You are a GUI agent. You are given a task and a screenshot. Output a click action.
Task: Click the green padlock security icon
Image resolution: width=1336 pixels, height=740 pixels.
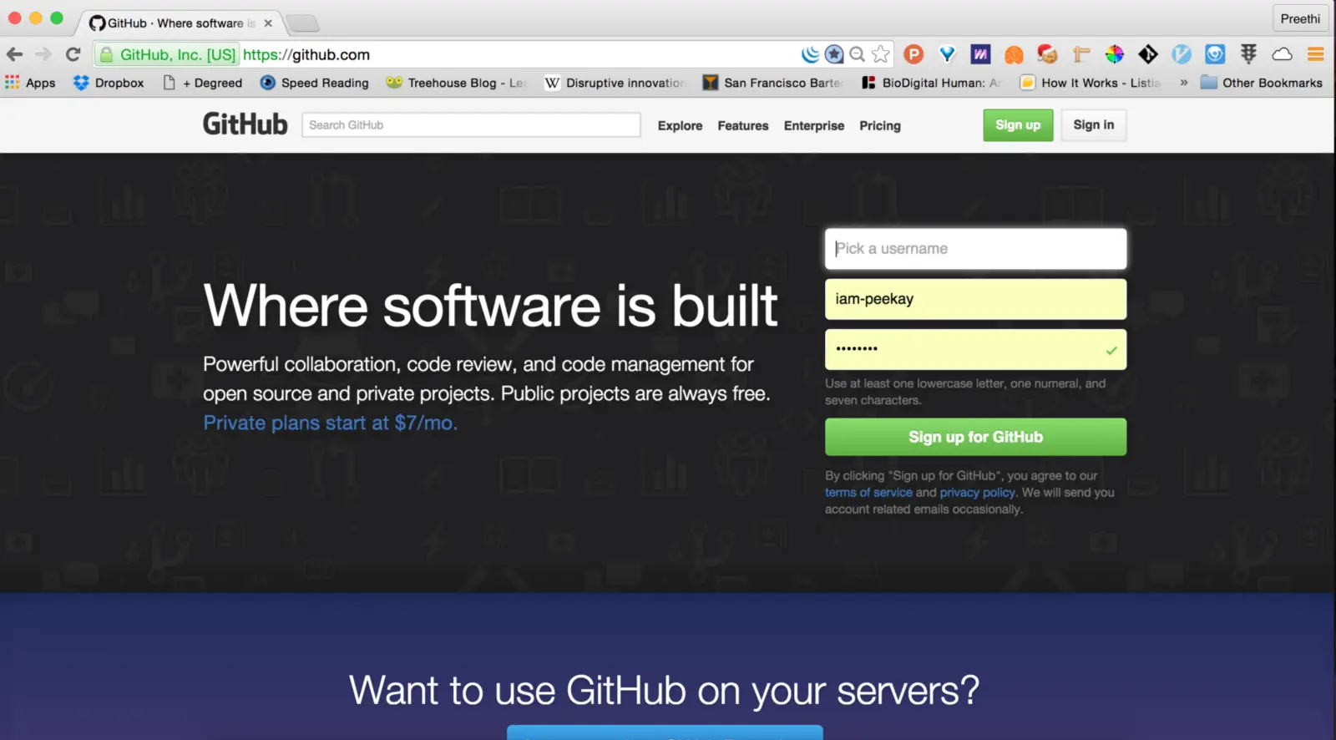click(106, 55)
